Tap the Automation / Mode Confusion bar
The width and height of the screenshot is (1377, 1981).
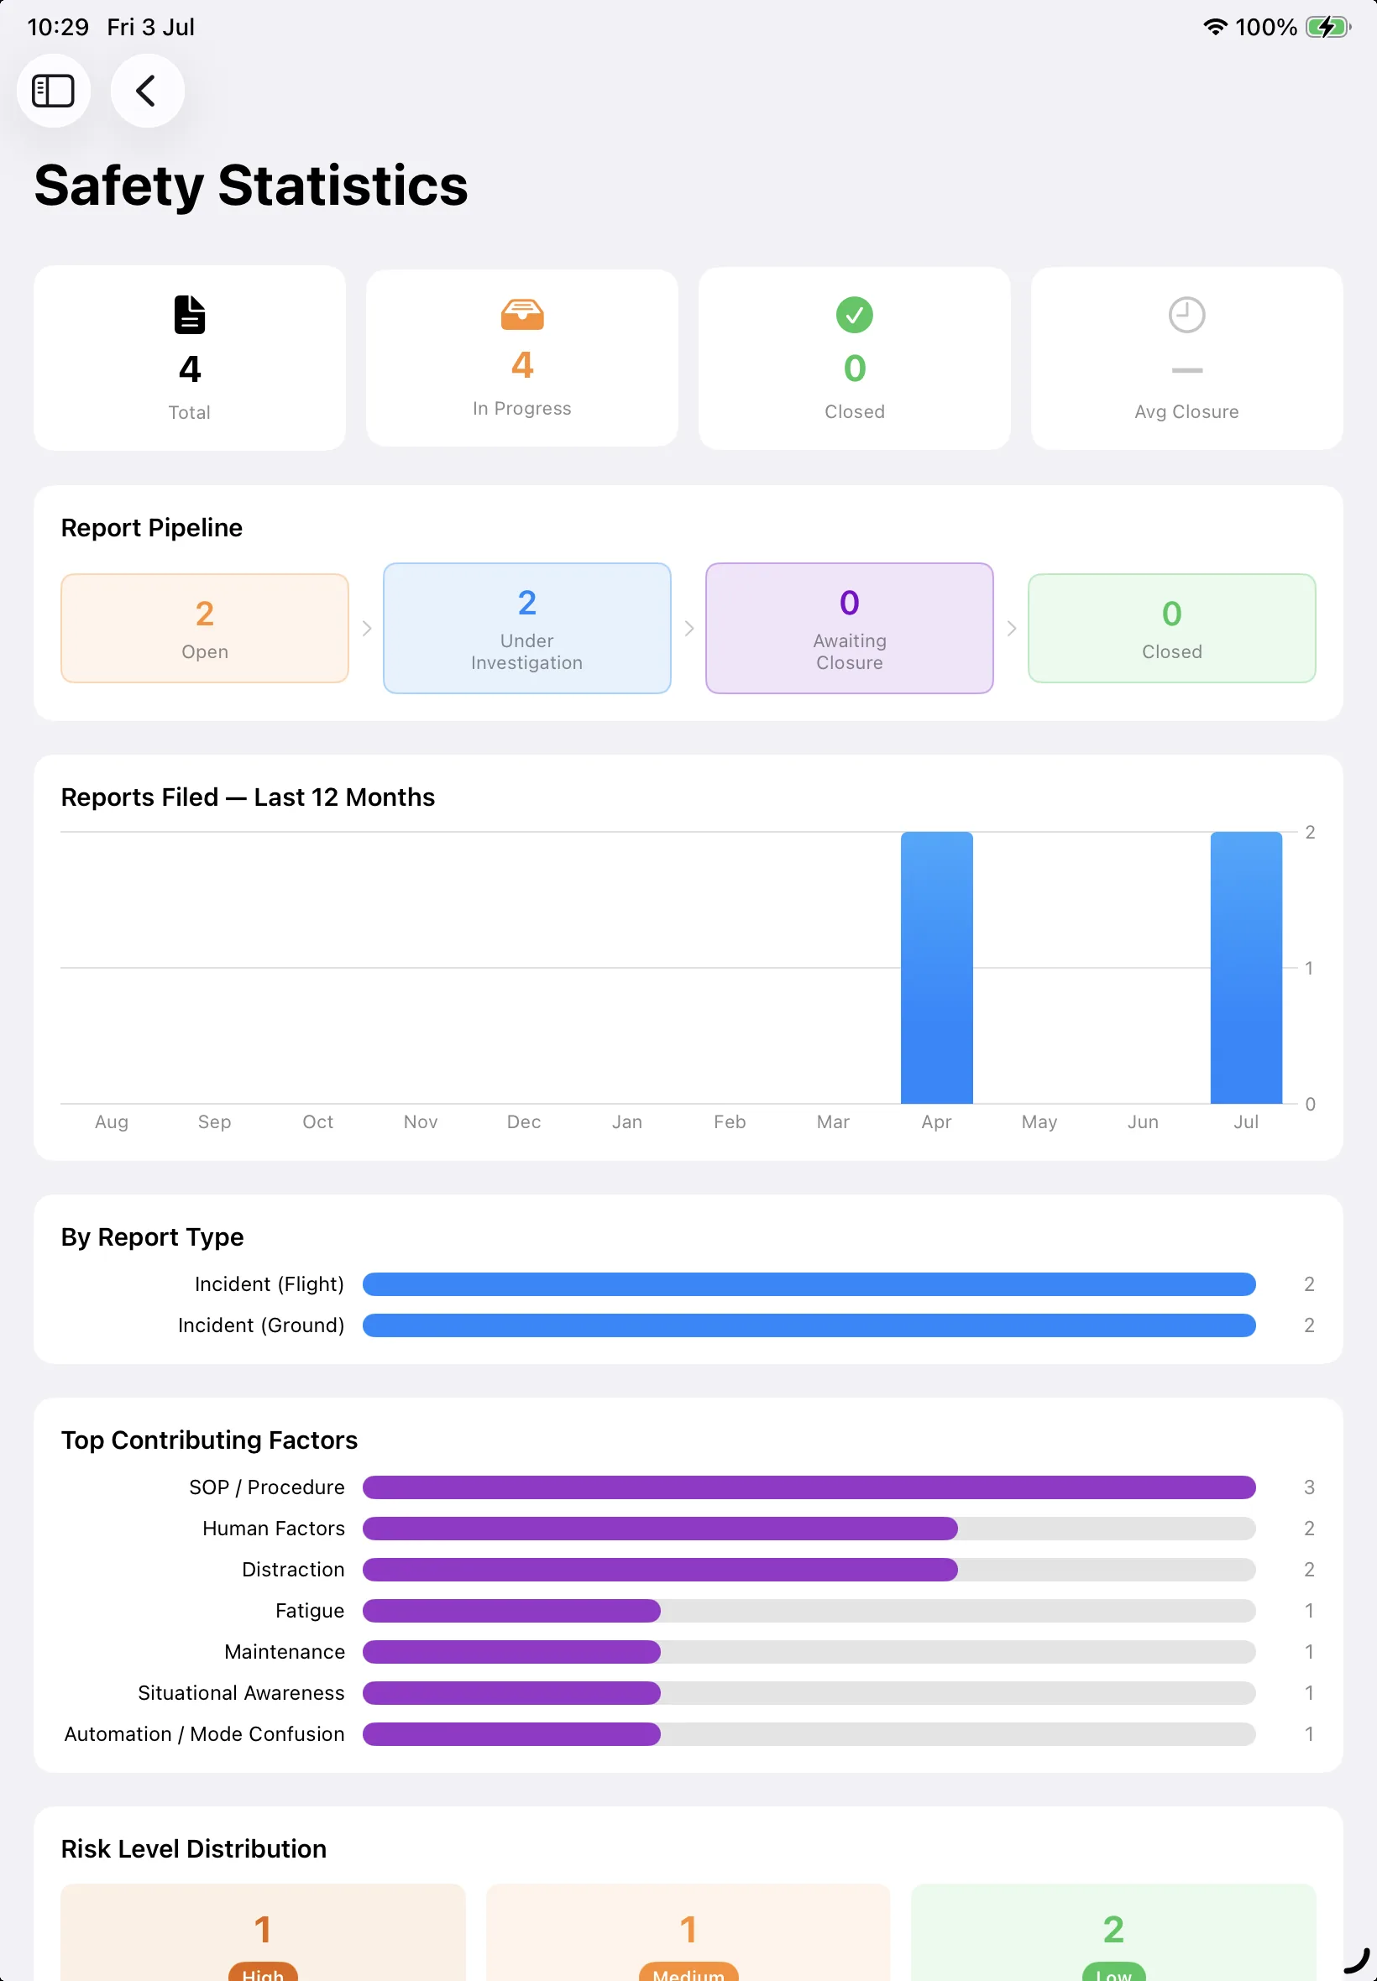click(809, 1734)
